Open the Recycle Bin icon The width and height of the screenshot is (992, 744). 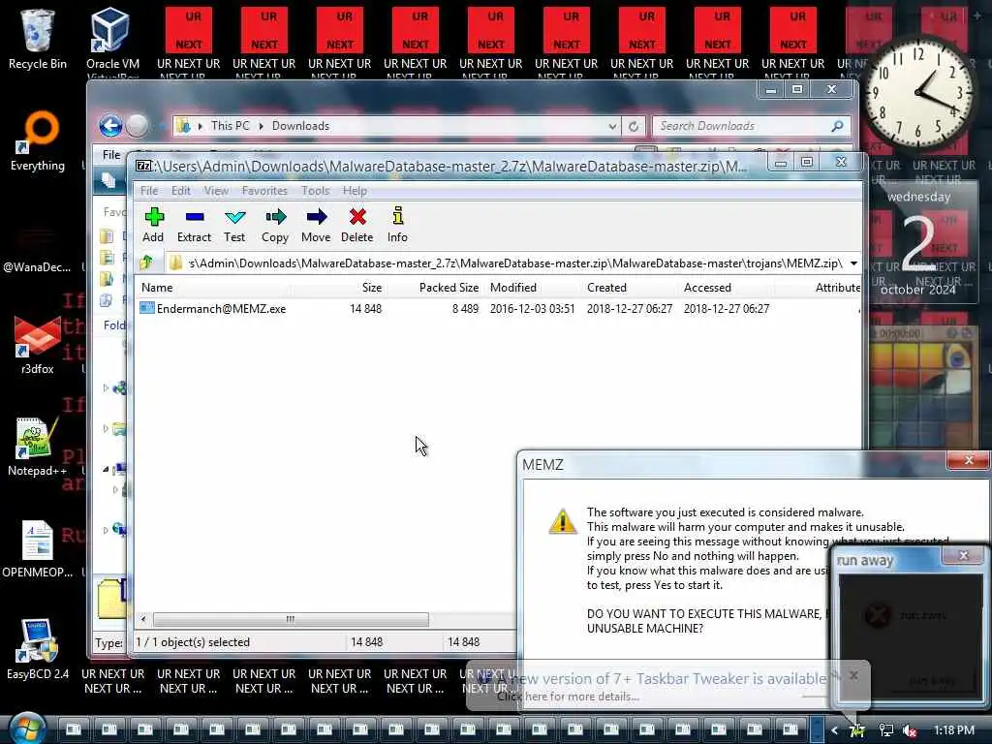pos(38,39)
